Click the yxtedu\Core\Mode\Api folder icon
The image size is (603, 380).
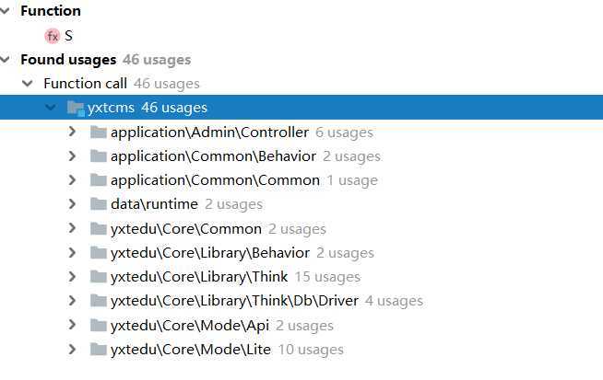click(x=99, y=326)
